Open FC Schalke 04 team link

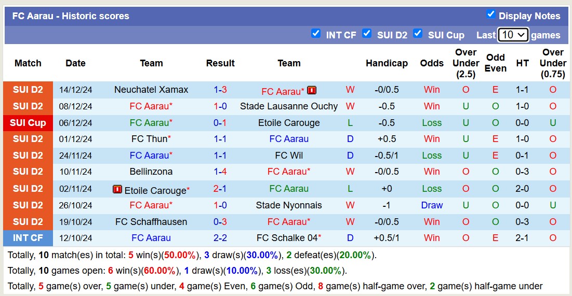tap(286, 238)
